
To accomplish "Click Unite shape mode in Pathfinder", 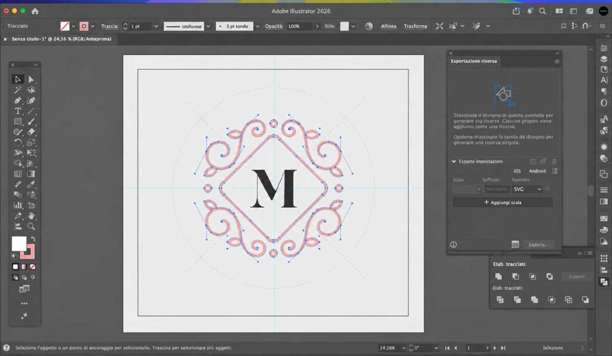I will click(498, 277).
